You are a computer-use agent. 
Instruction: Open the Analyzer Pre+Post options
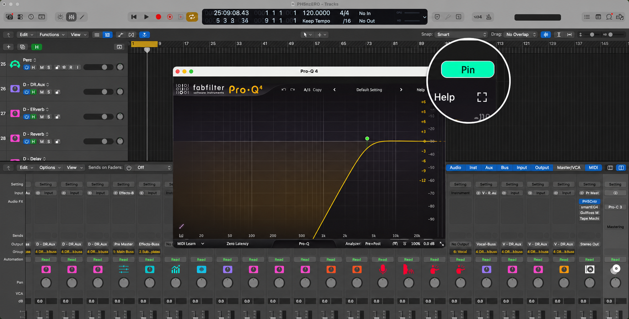click(x=373, y=244)
